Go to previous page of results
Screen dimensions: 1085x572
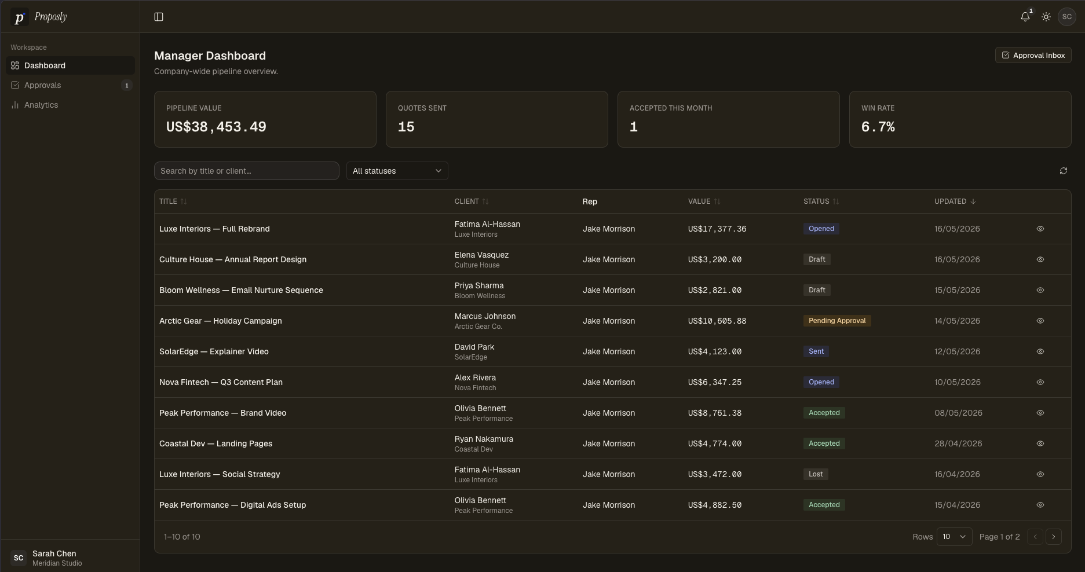tap(1035, 537)
